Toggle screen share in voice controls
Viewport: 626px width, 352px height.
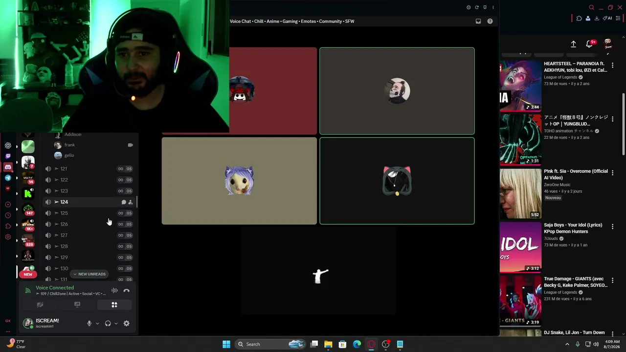pos(77,305)
